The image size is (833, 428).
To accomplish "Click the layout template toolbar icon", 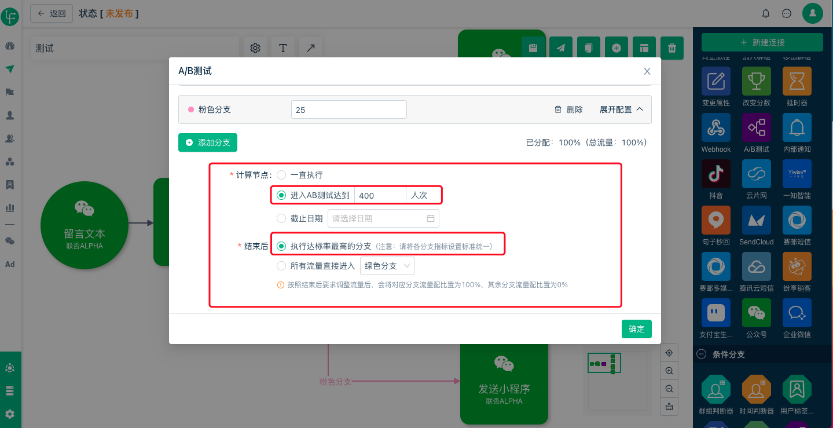I will point(644,48).
